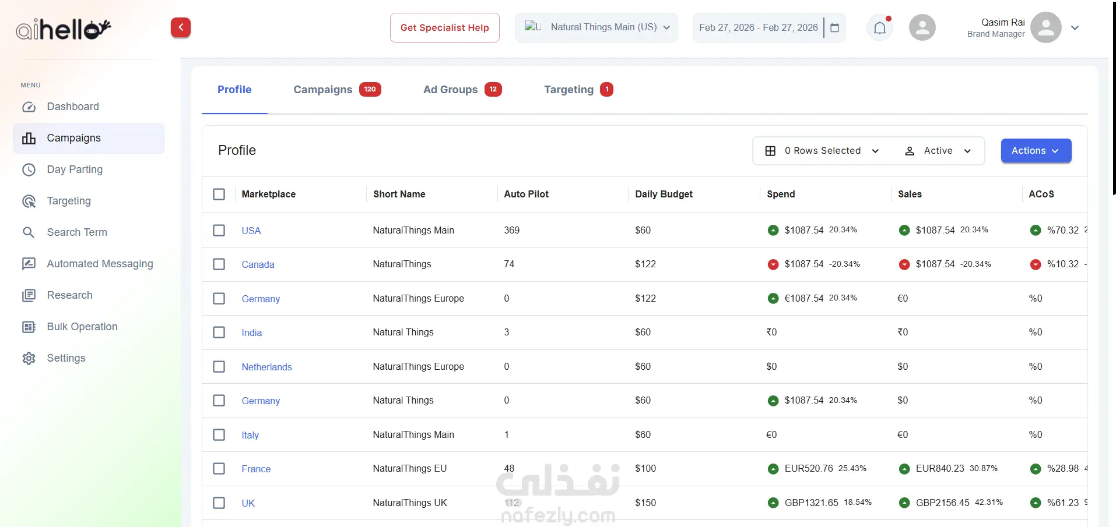The image size is (1116, 527).
Task: Click the Short Name column header
Action: (399, 194)
